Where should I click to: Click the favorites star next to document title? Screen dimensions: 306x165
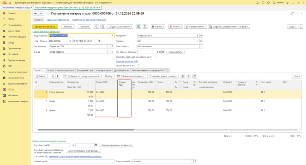tap(48, 14)
